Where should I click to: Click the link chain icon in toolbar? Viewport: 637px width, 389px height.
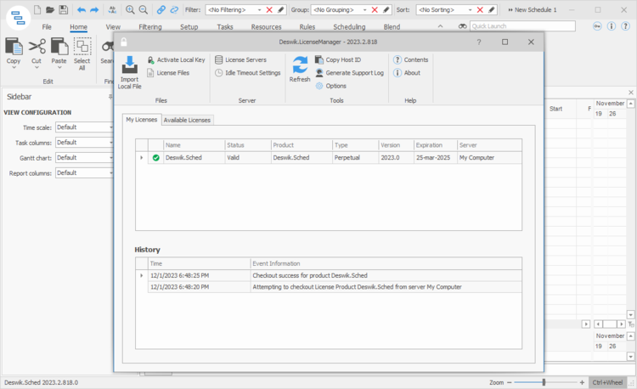click(161, 9)
